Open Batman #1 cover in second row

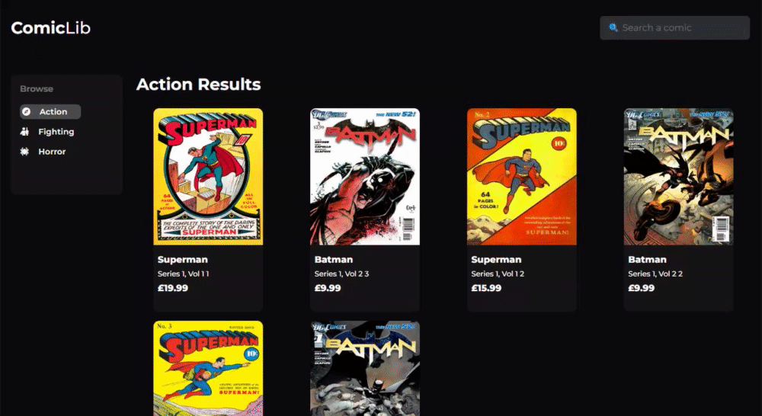pos(365,368)
